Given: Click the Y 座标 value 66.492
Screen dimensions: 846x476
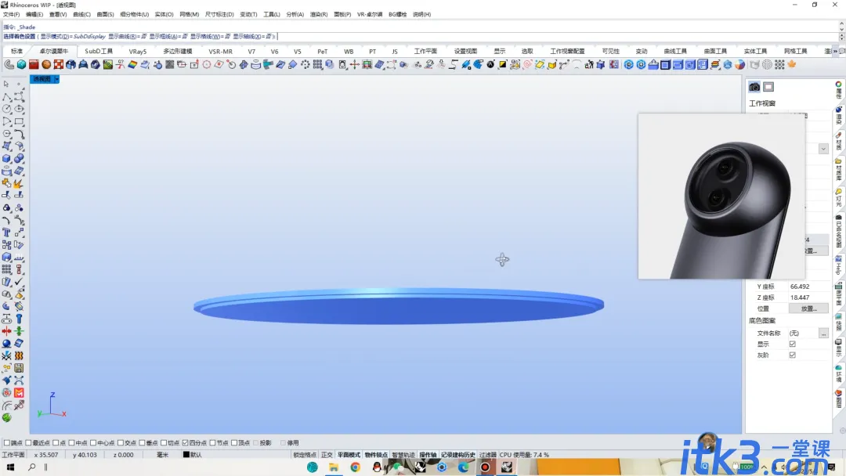Looking at the screenshot, I should coord(800,287).
